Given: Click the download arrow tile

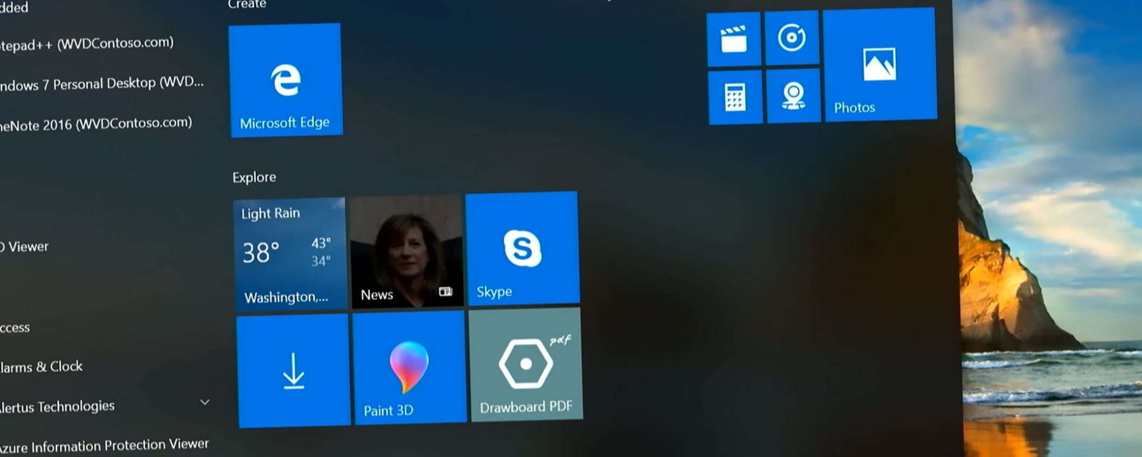Looking at the screenshot, I should (x=294, y=371).
